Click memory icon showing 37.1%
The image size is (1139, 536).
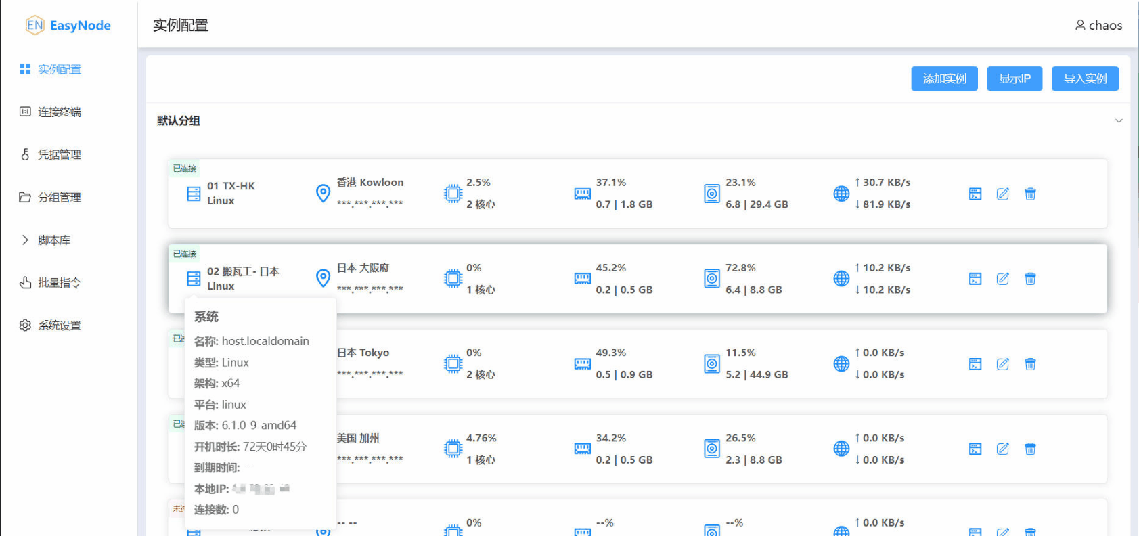pyautogui.click(x=583, y=194)
